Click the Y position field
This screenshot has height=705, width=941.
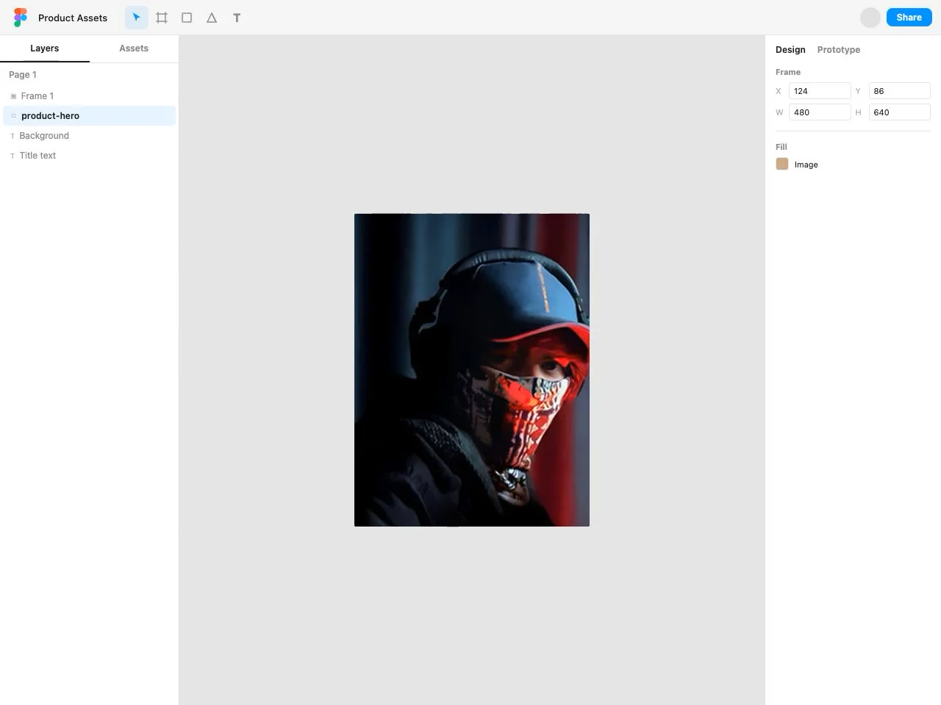[900, 91]
